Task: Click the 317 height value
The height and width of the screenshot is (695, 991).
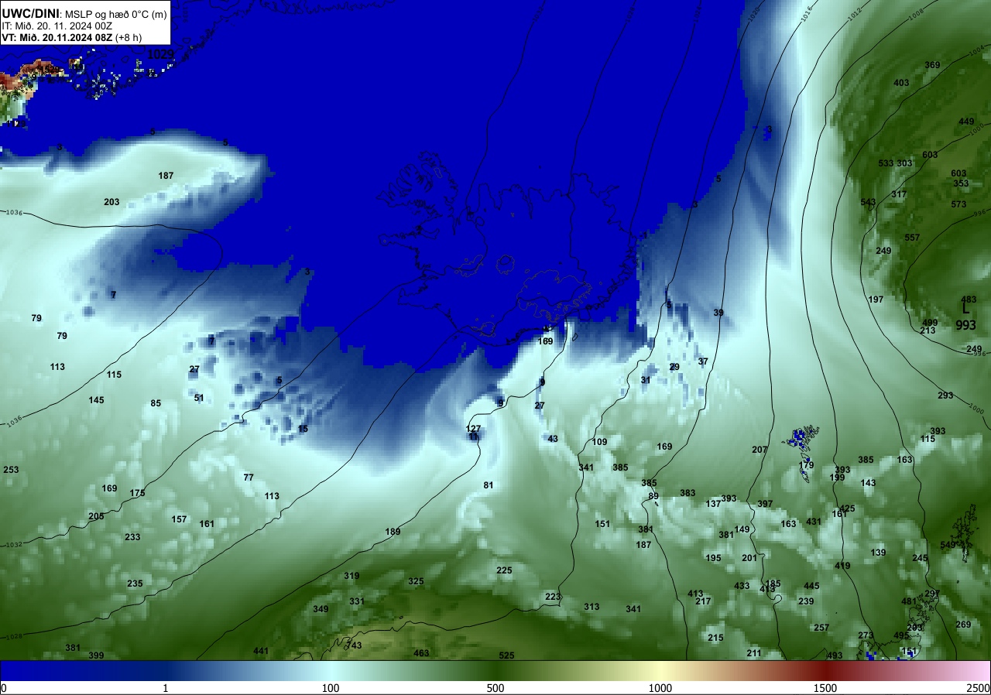Action: point(898,194)
